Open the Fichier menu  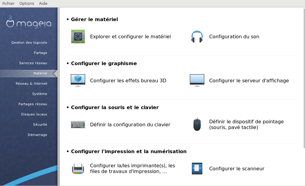tap(8, 4)
